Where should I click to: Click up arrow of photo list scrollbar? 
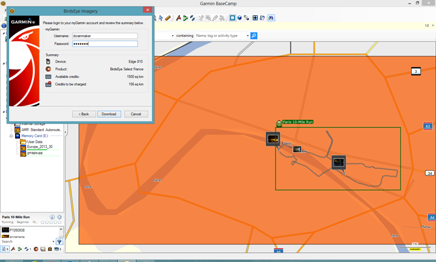coord(61,229)
